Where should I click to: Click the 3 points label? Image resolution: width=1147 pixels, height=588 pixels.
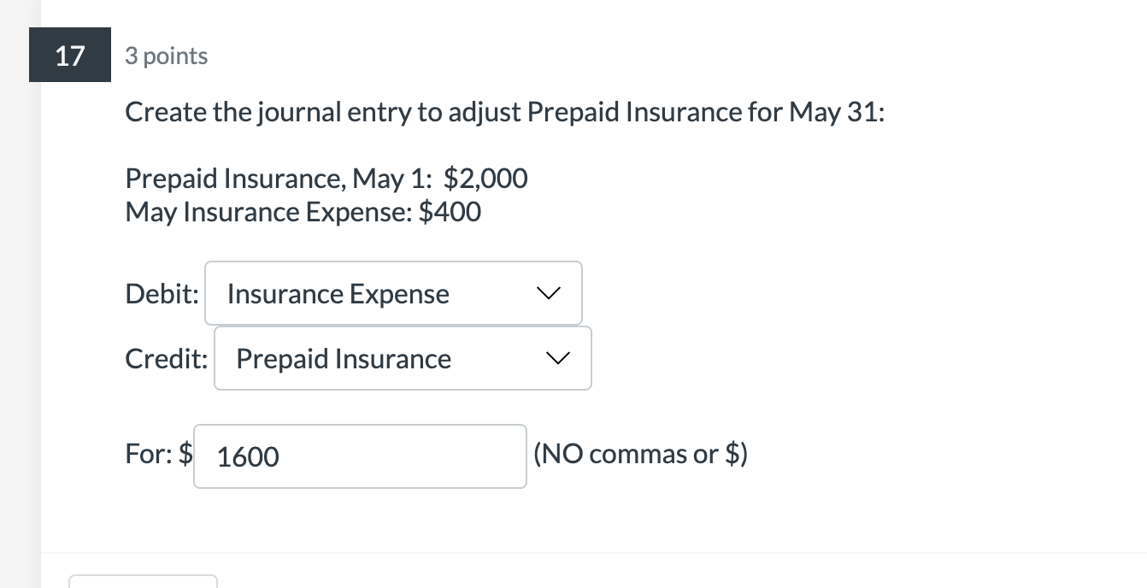point(166,56)
